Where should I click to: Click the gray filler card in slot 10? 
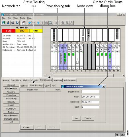(89, 57)
